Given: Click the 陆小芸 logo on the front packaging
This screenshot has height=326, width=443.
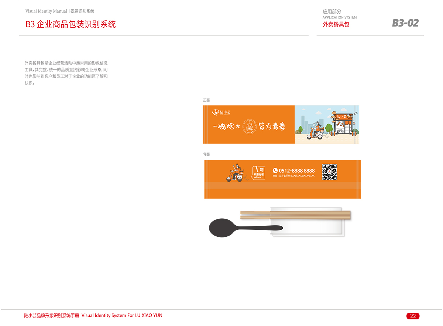Looking at the screenshot, I should [x=221, y=112].
